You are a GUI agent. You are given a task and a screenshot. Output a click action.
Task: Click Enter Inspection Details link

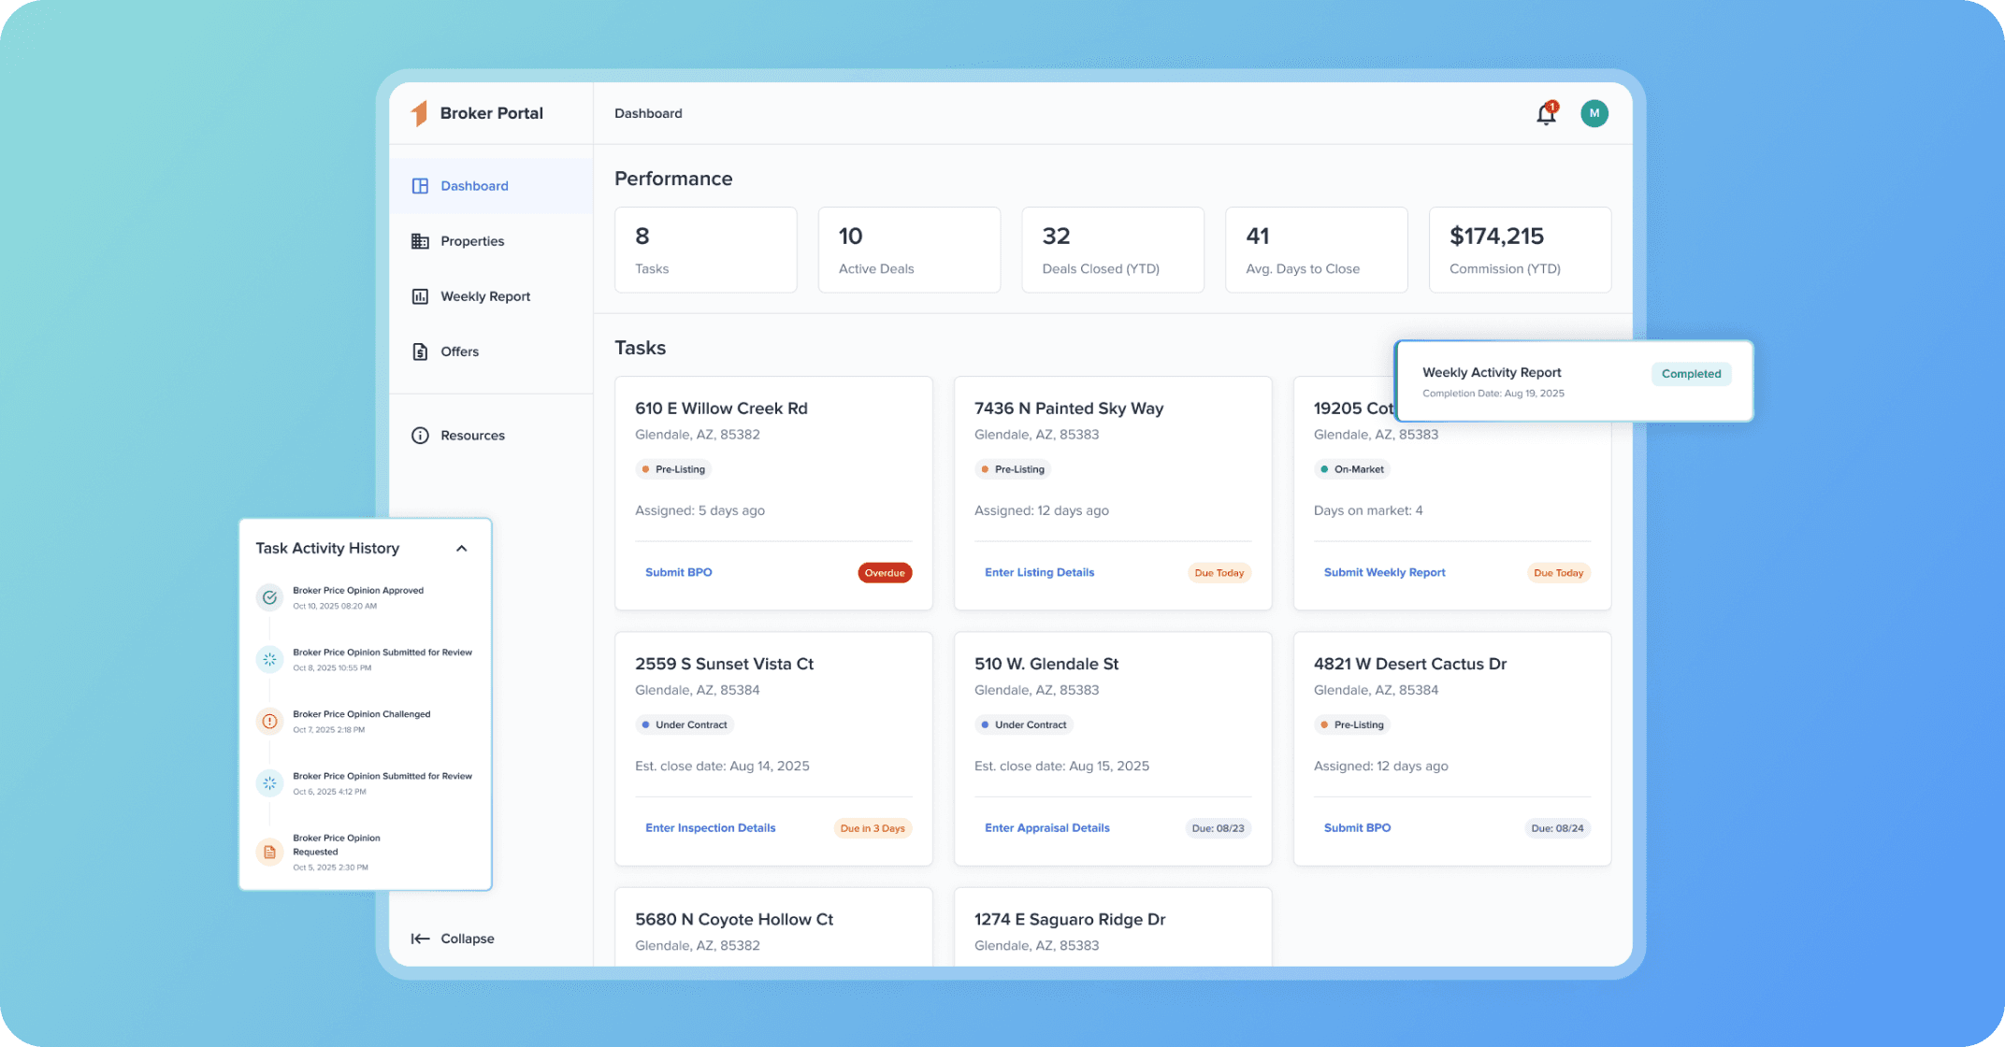click(710, 827)
